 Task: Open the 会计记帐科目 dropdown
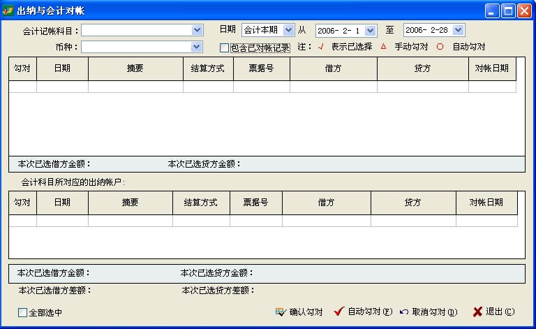197,30
